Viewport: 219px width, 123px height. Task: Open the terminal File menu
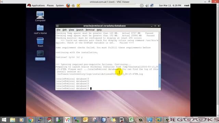coord(59,30)
